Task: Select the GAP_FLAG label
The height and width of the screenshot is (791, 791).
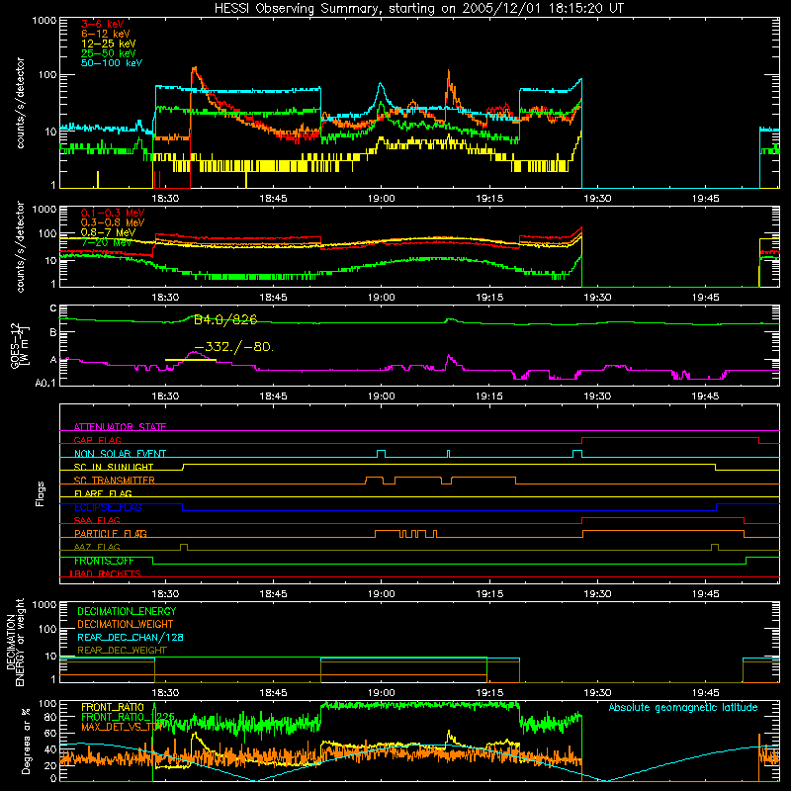Action: [x=97, y=440]
